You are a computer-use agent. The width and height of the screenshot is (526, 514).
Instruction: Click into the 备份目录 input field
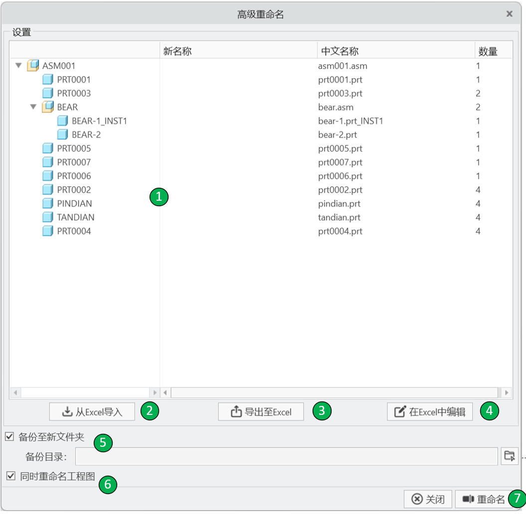286,456
